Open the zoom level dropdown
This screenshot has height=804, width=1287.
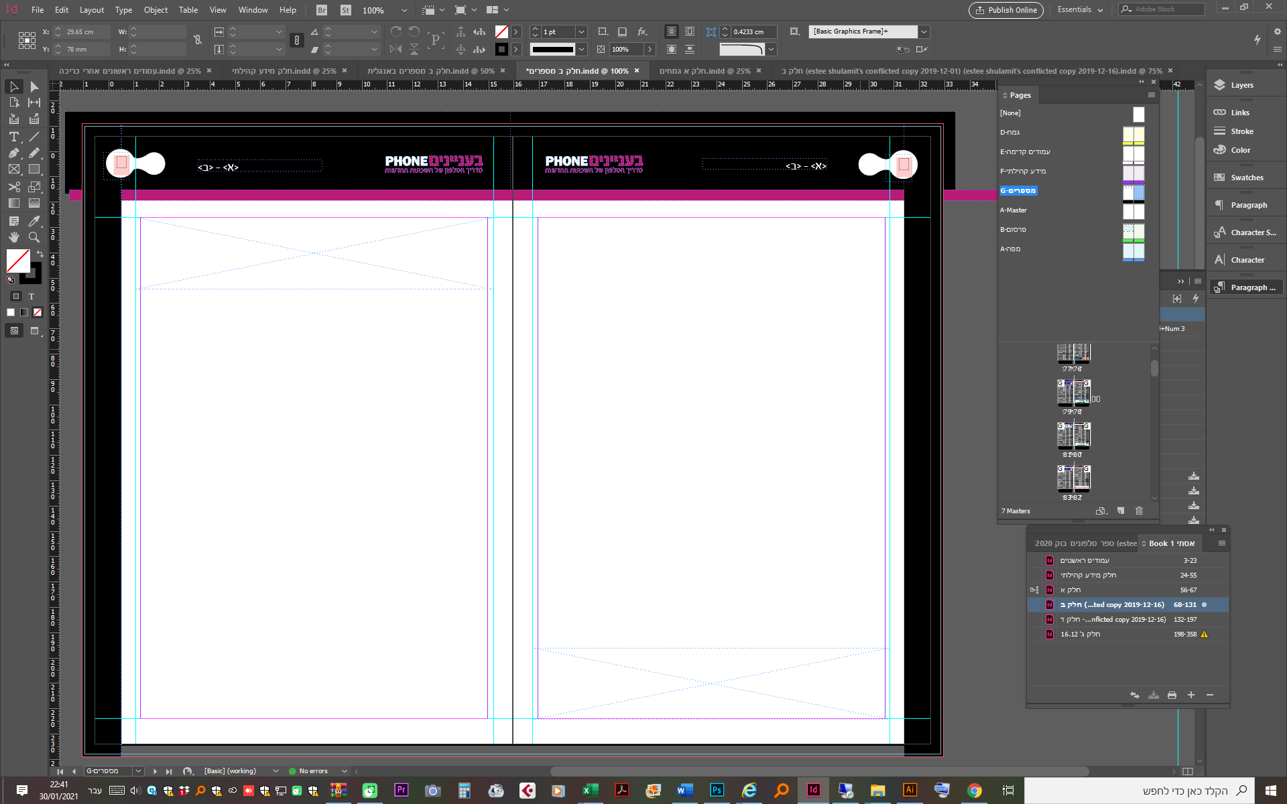(404, 10)
